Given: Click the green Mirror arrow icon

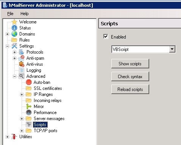Looking at the screenshot, I should coord(29,106).
